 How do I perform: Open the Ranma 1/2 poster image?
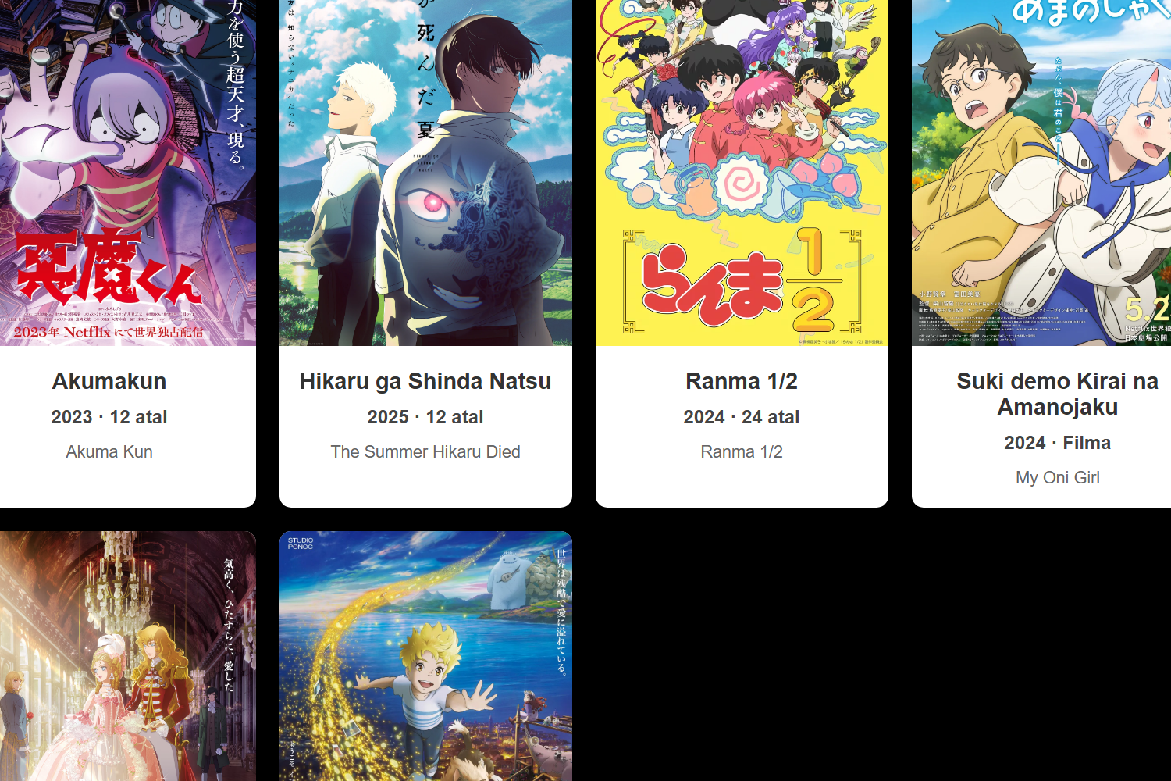tap(742, 173)
